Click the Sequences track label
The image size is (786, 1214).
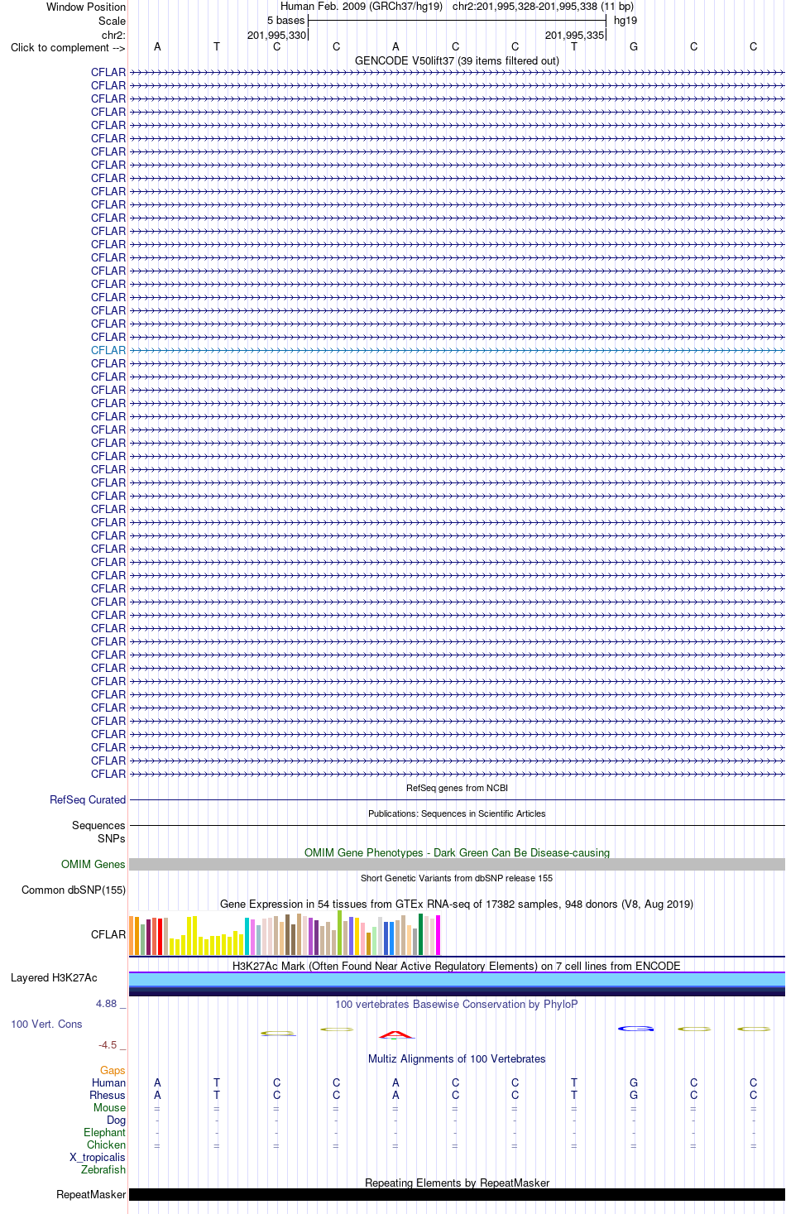(98, 825)
